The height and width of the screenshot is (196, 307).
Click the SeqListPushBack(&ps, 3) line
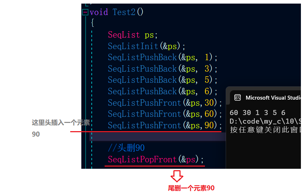click(163, 69)
